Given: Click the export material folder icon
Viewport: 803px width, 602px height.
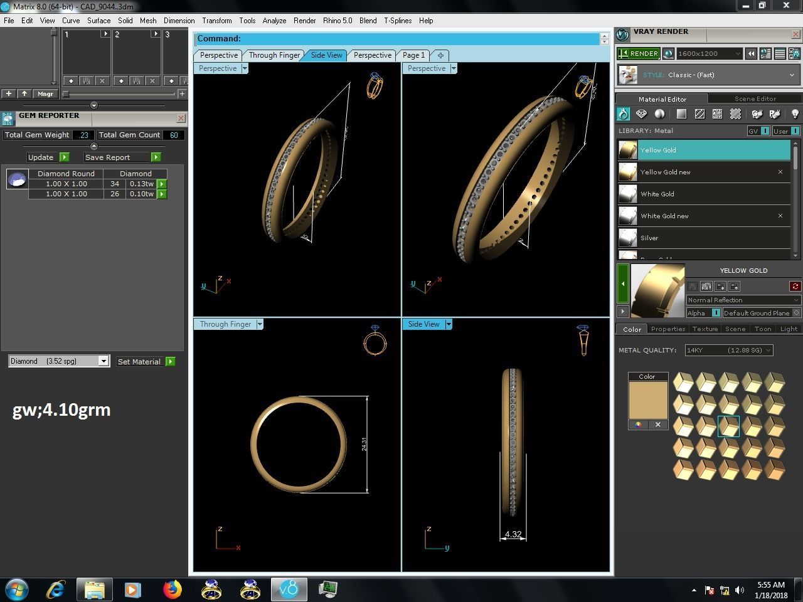Looking at the screenshot, I should tap(735, 286).
